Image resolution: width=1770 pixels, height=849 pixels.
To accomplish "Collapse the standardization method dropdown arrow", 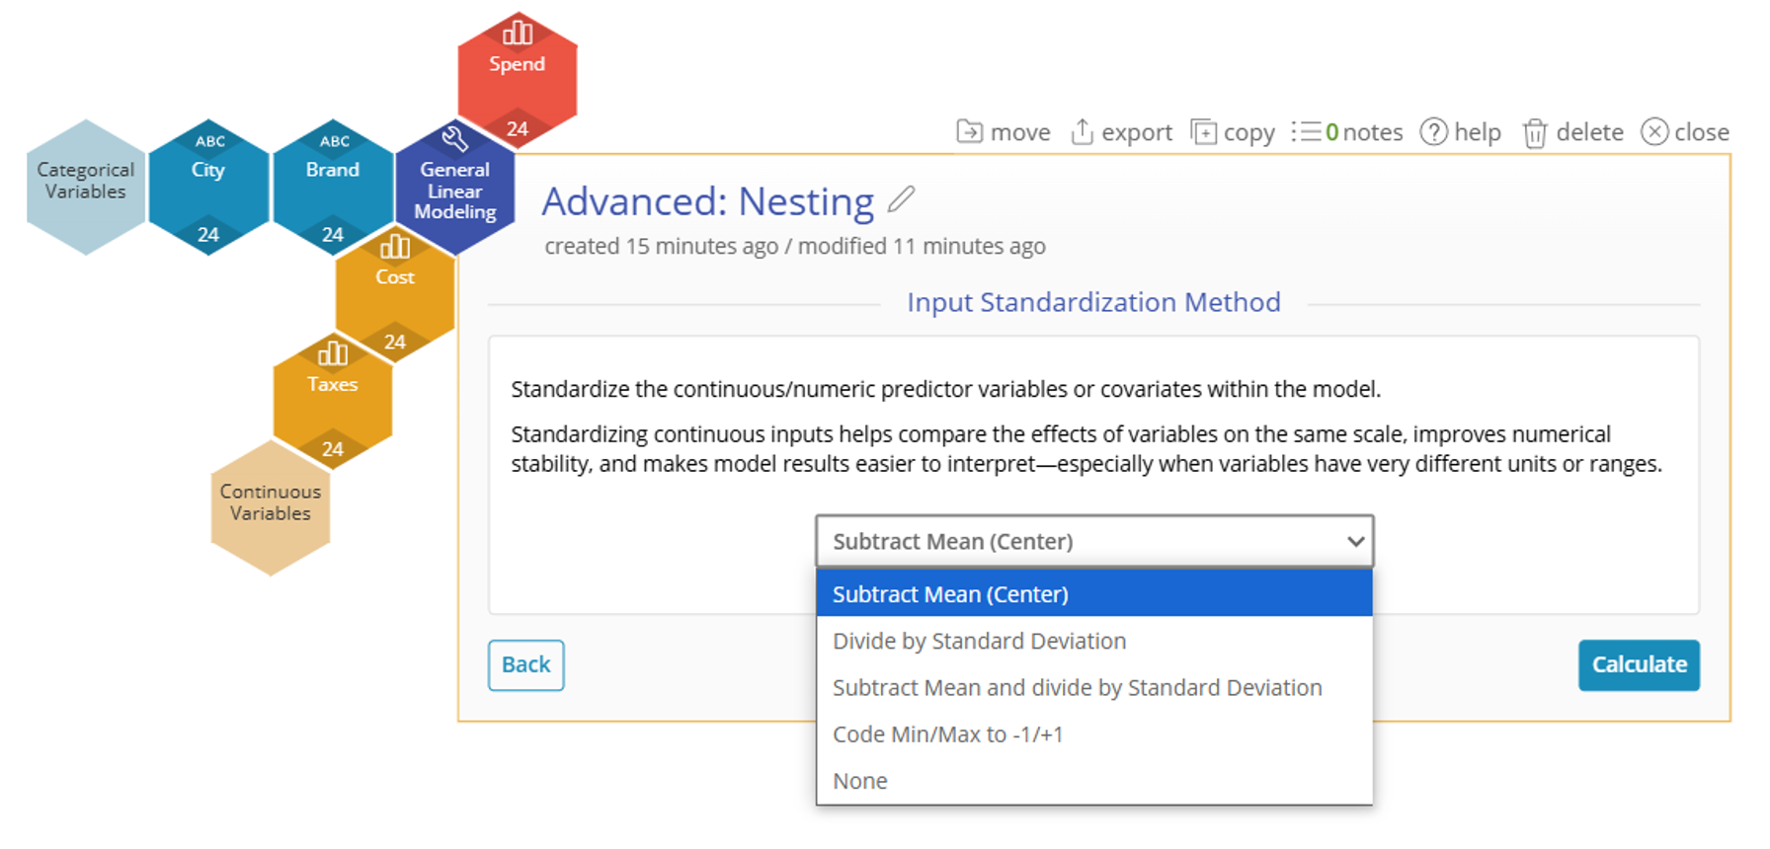I will point(1355,541).
